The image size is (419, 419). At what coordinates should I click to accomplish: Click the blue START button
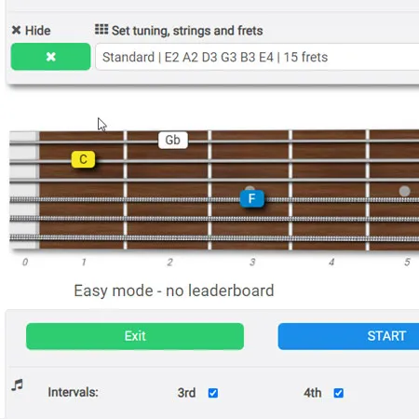tap(348, 336)
